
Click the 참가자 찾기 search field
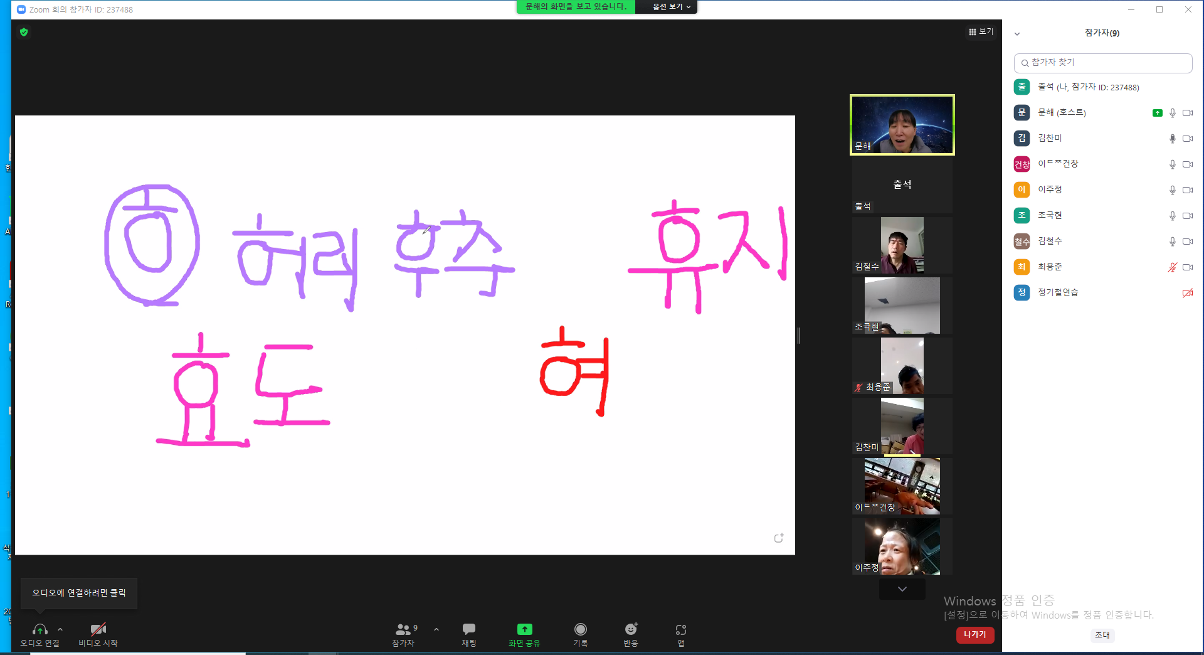1103,63
